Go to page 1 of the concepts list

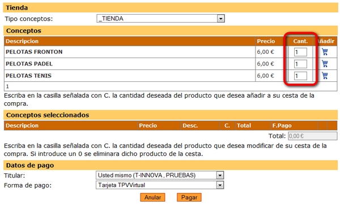(x=7, y=86)
